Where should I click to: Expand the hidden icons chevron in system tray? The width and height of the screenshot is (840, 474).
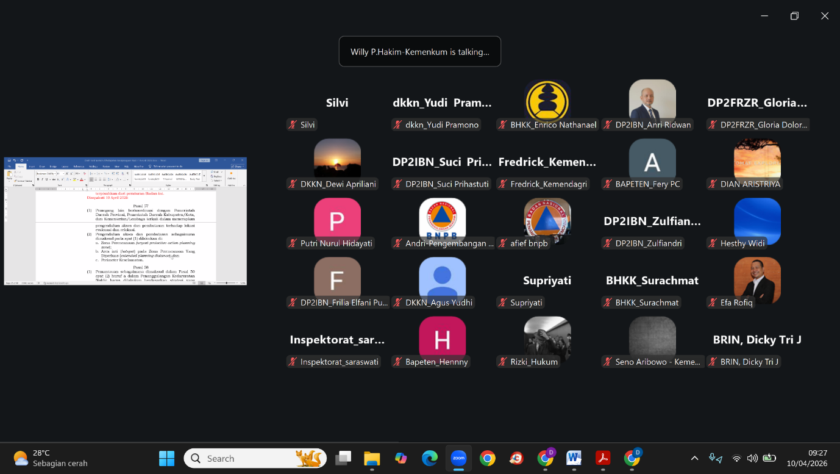[x=694, y=458]
